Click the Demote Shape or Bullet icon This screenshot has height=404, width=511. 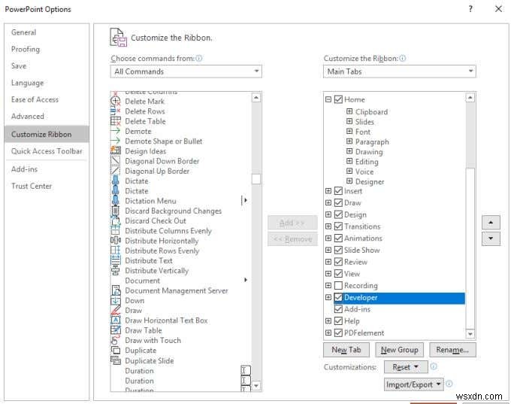[x=116, y=141]
